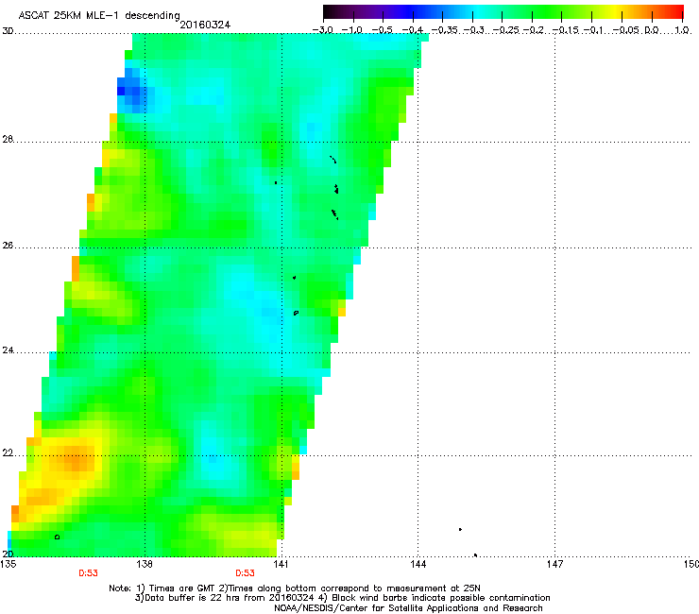Click longitude axis label 144

pyautogui.click(x=418, y=564)
